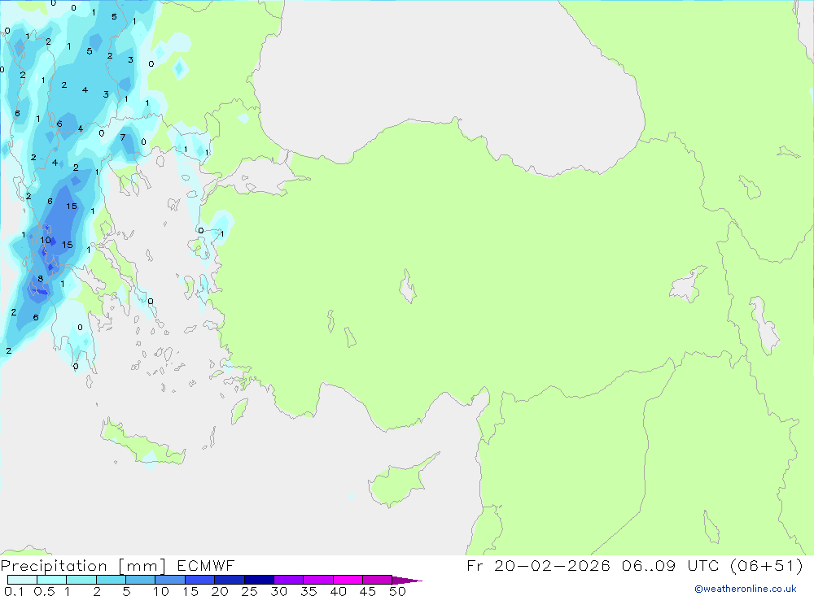Click the map precipitation value '7'
814x596 pixels.
tap(123, 137)
